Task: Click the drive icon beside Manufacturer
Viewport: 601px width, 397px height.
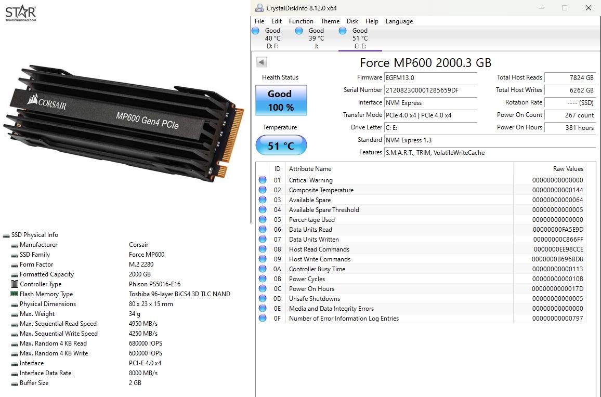Action: pos(15,245)
